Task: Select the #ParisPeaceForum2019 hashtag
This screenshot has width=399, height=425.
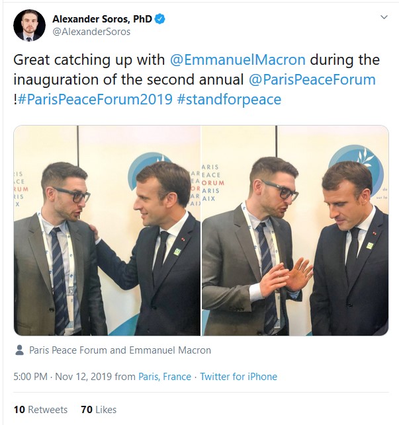Action: [95, 99]
